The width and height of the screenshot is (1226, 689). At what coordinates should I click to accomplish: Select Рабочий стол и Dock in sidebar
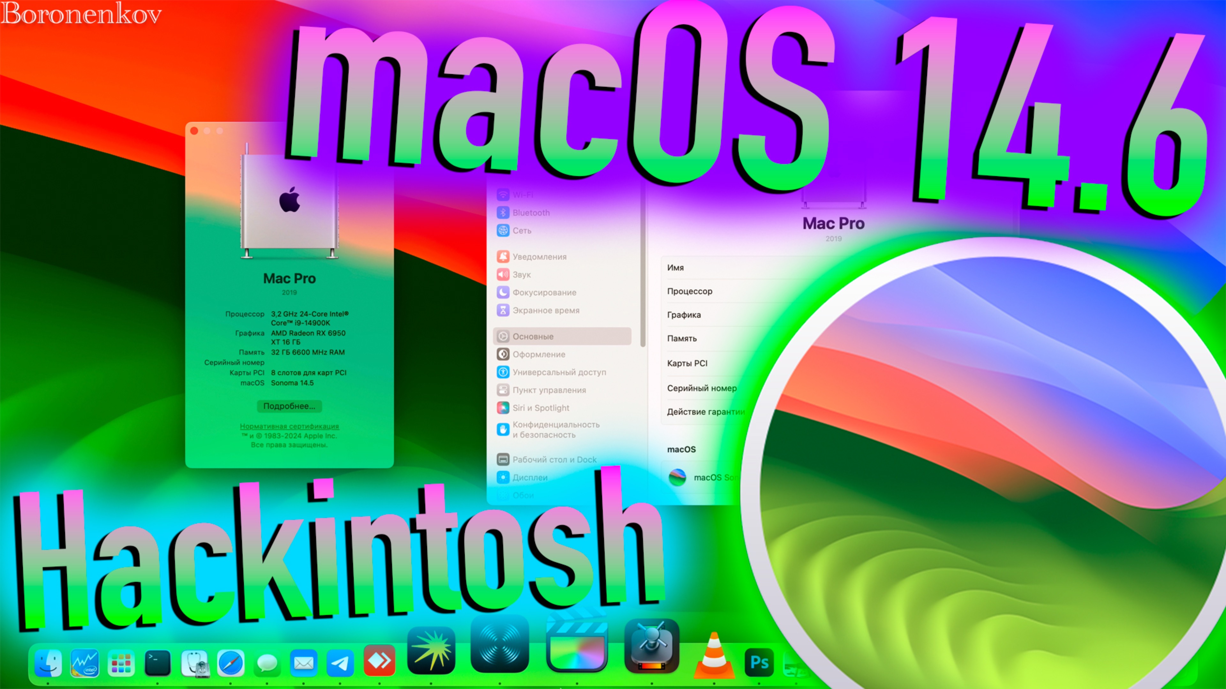(562, 459)
